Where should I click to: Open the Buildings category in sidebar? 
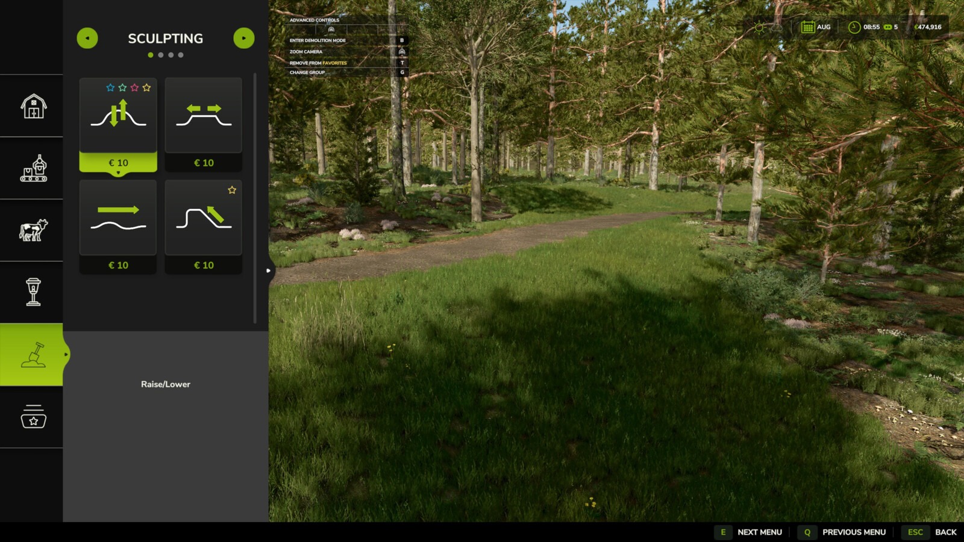click(33, 107)
